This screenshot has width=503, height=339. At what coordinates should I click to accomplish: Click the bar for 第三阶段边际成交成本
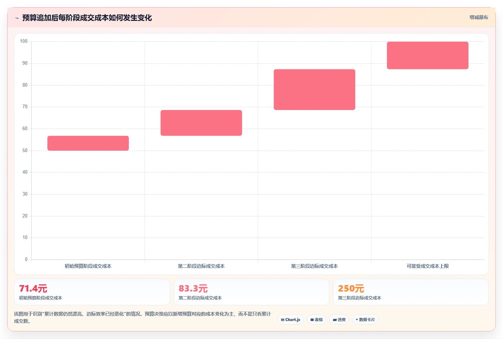[315, 90]
